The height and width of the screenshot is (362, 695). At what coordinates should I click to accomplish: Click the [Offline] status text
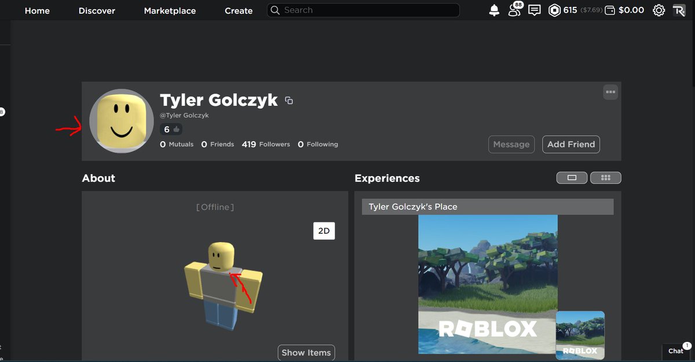tap(215, 207)
